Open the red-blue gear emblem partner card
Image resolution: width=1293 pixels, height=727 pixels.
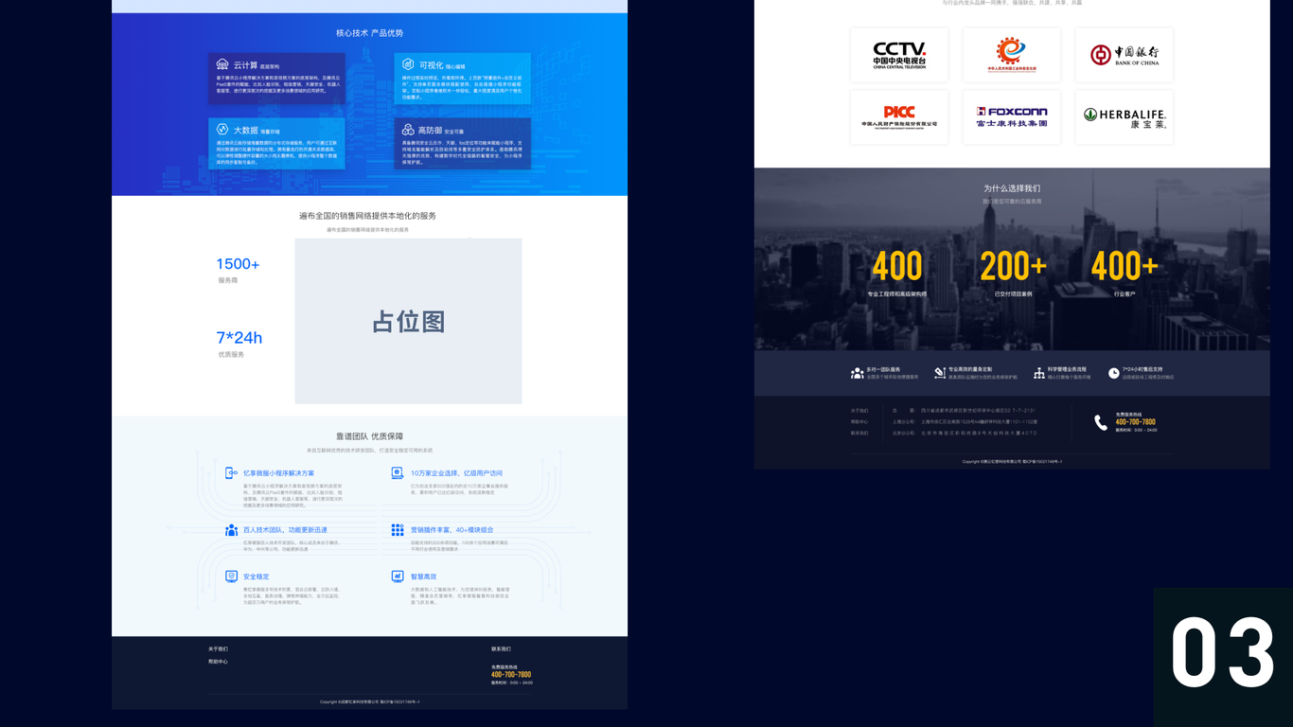pyautogui.click(x=1012, y=55)
